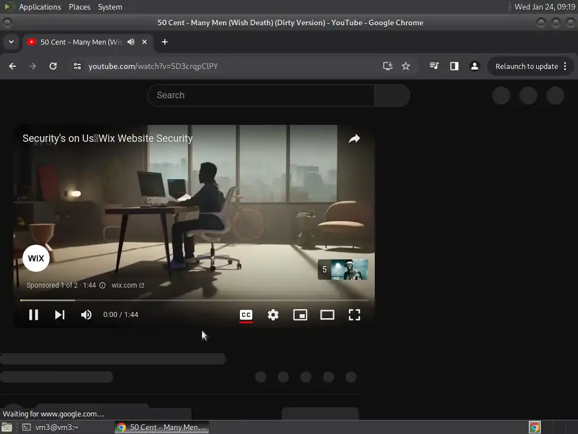Close the 50 Cent YouTube tab
The image size is (578, 434).
144,42
